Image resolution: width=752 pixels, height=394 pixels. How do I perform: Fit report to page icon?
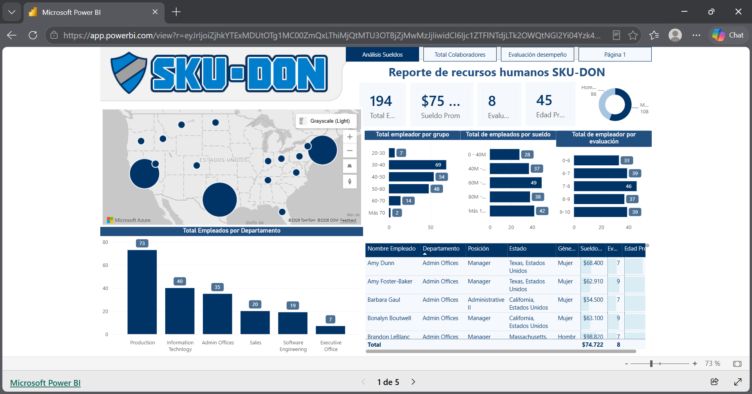click(737, 364)
